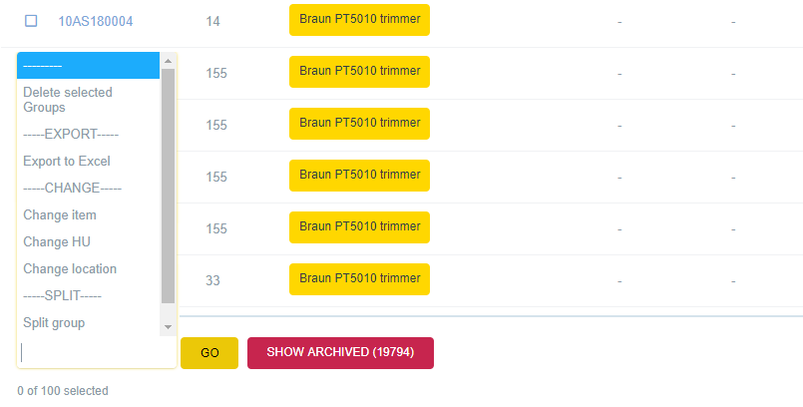Screen dimensions: 803x407
Task: Click Braun trimmer tag in quantity 33 row
Action: (x=359, y=278)
